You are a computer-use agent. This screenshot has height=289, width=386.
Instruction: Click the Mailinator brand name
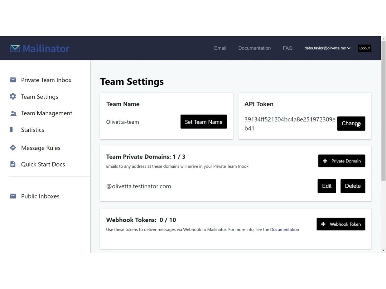[46, 48]
